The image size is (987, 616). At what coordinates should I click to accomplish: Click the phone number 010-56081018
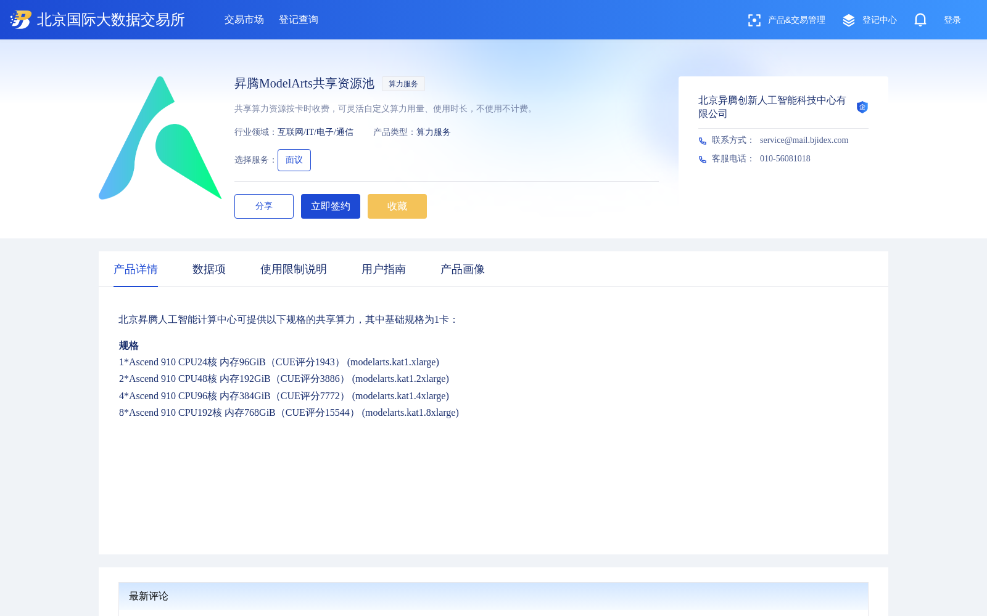[x=785, y=159]
